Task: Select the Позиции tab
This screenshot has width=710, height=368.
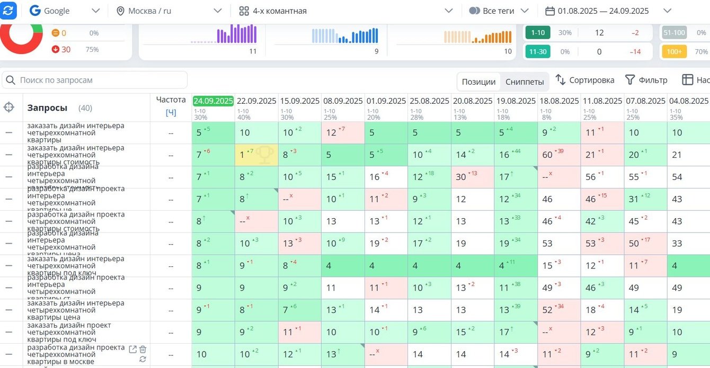Action: 478,82
